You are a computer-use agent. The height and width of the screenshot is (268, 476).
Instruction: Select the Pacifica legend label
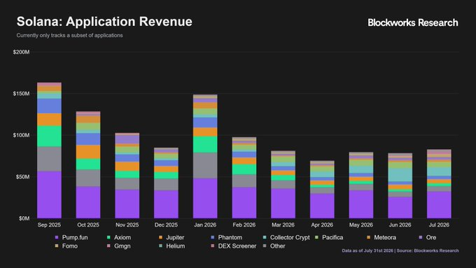coord(332,238)
